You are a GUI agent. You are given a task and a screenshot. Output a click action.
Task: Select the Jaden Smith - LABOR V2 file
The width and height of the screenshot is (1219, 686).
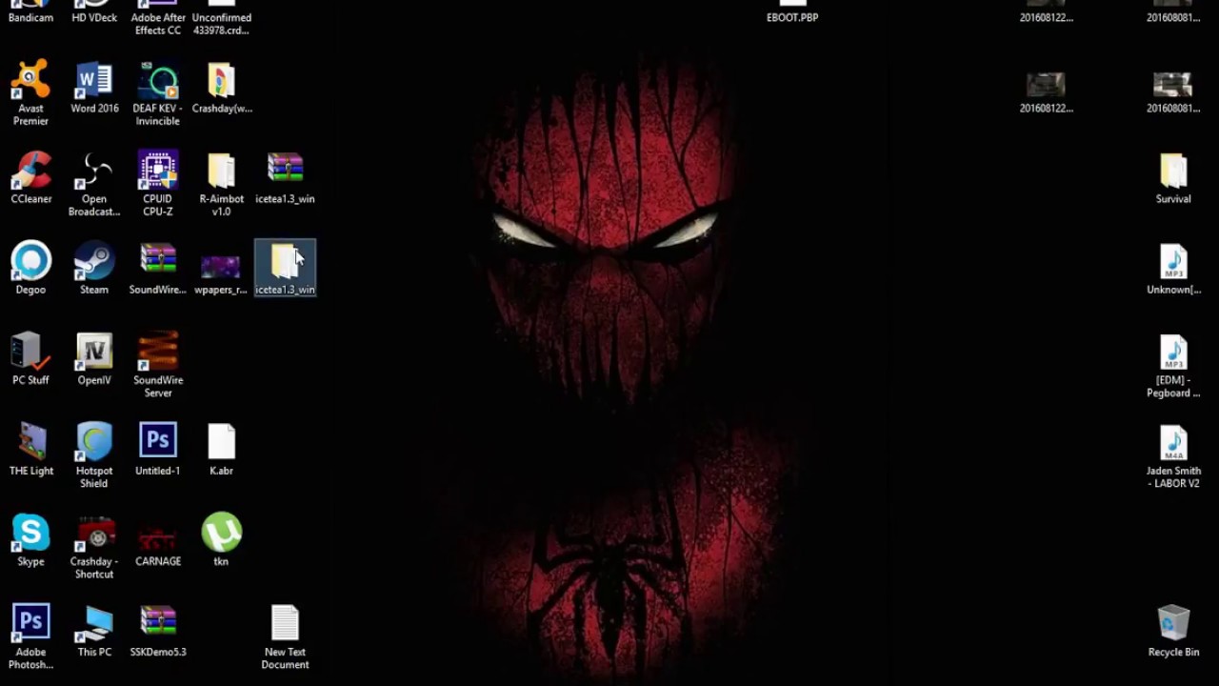point(1173,455)
